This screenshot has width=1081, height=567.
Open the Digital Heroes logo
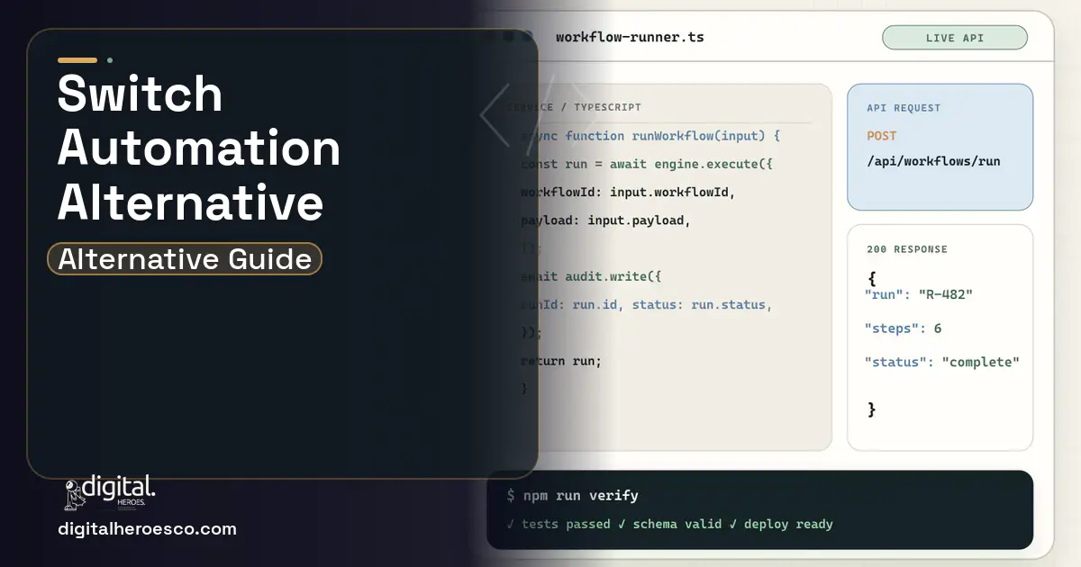(110, 493)
